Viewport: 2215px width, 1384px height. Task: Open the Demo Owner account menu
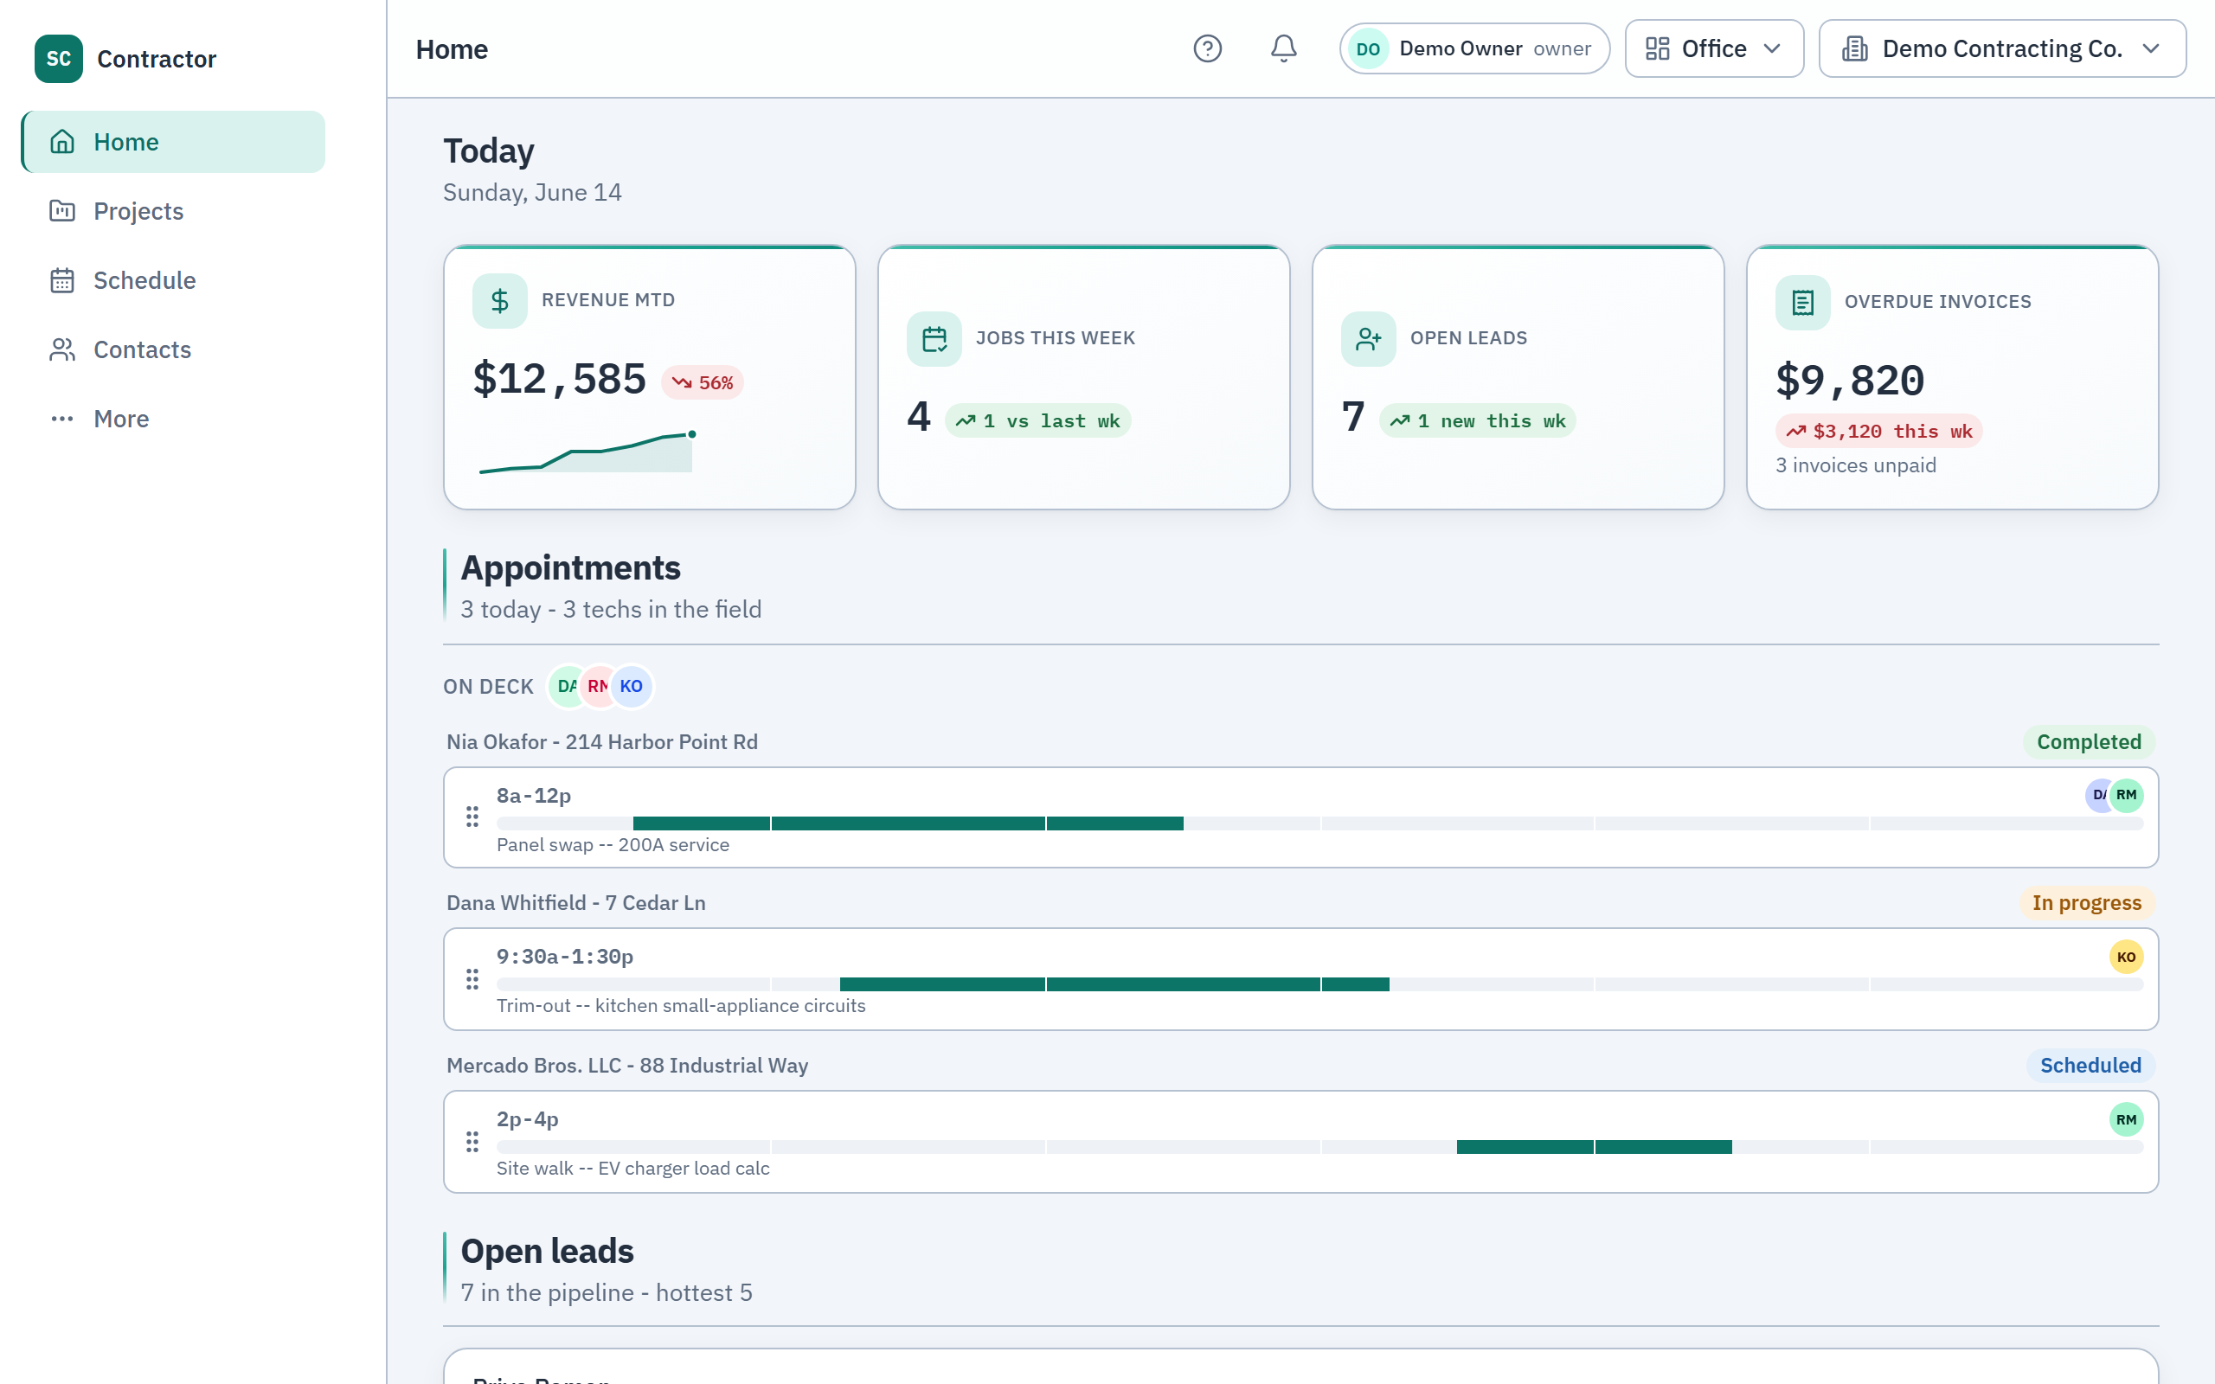[x=1473, y=48]
